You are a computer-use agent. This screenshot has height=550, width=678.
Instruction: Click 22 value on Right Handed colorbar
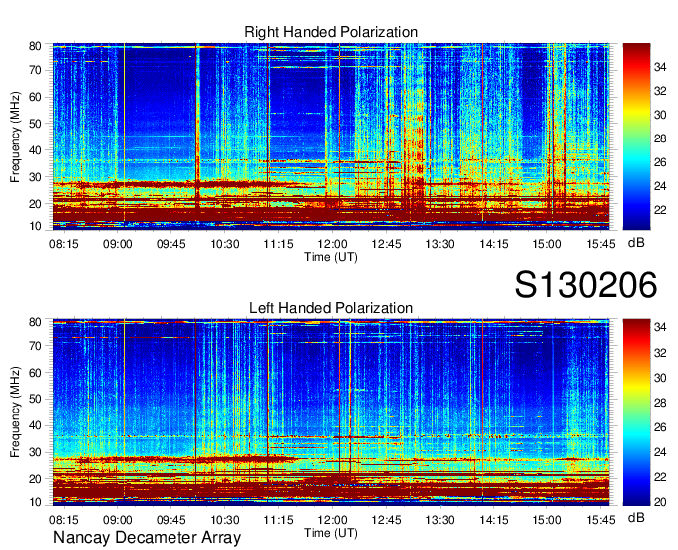click(x=660, y=210)
